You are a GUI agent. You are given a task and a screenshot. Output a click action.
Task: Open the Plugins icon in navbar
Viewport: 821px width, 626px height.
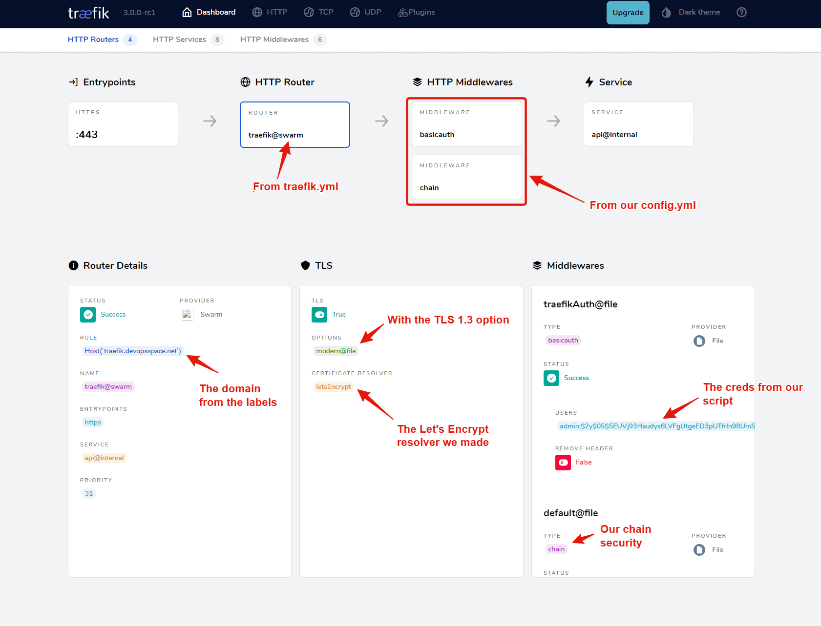(402, 13)
